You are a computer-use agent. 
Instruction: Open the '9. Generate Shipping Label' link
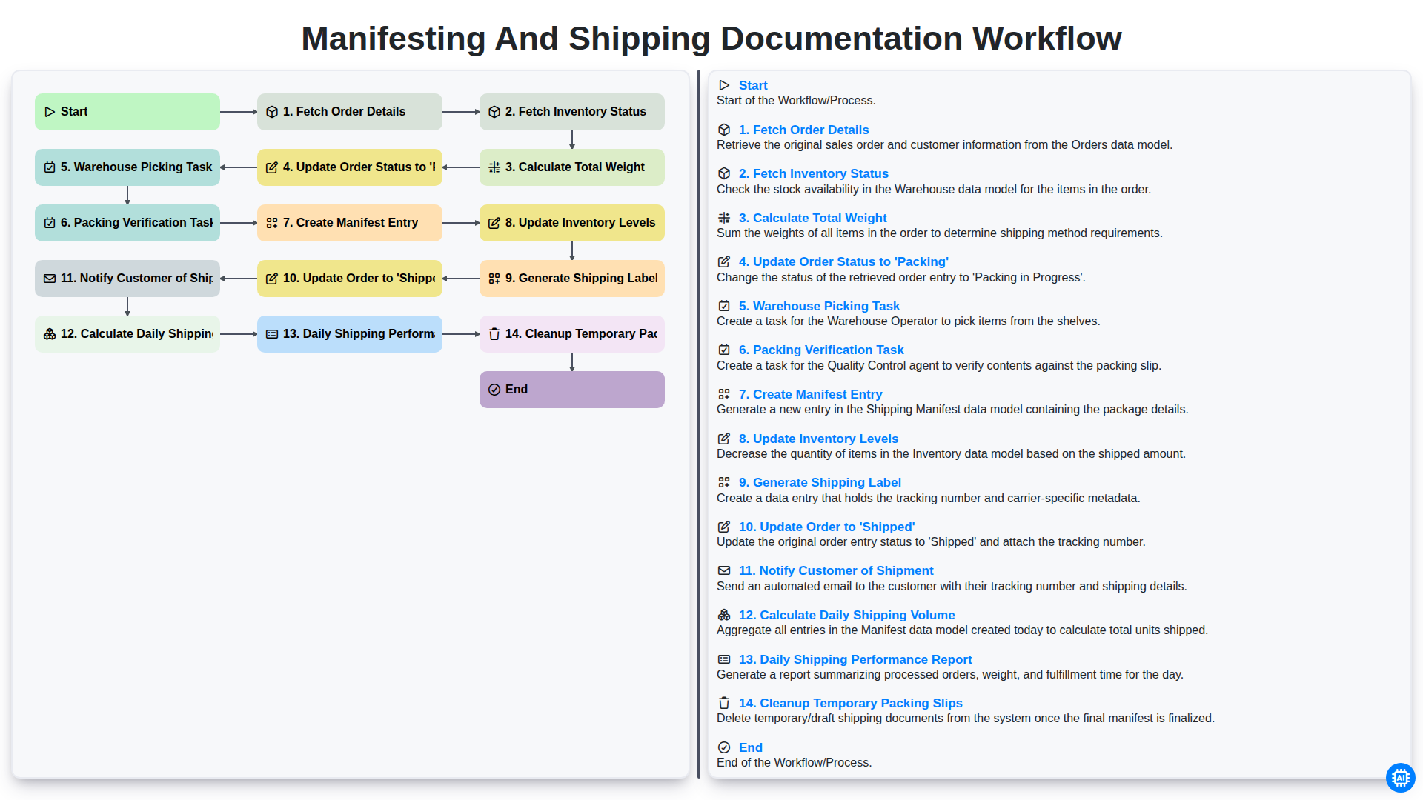[820, 482]
